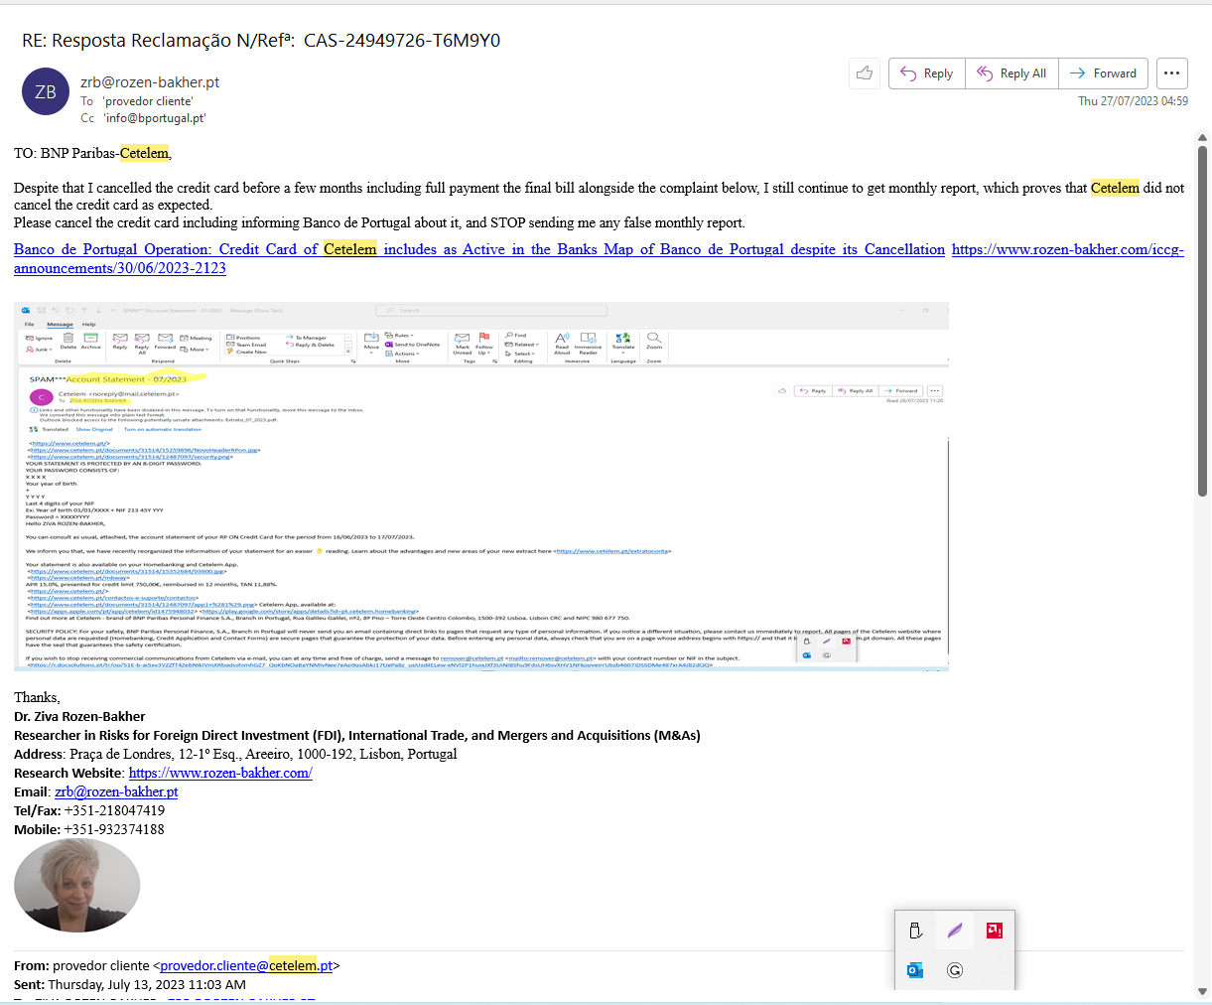Forward this message
The width and height of the screenshot is (1212, 1005).
[x=1104, y=73]
